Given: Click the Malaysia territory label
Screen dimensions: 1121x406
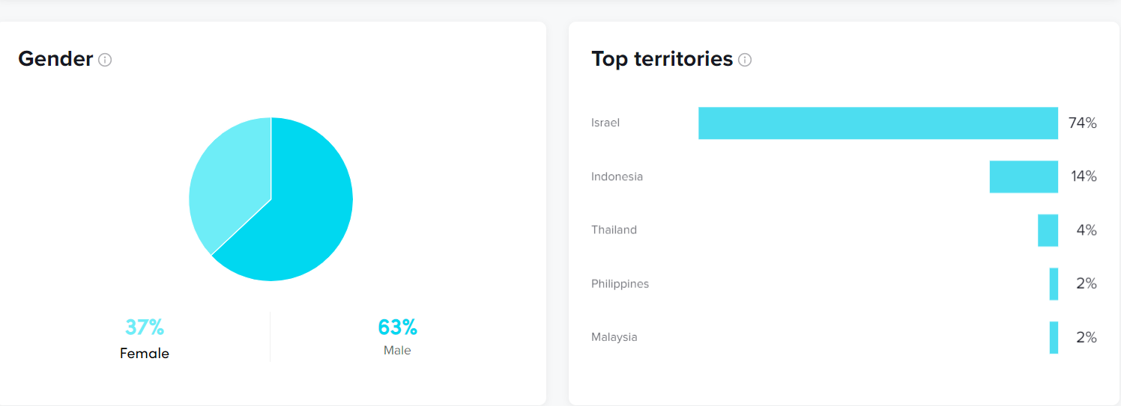Looking at the screenshot, I should click(x=614, y=337).
